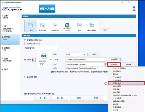Viewport: 145px width, 112px height.
Task: Click the 文件夹 path input field
Action: (86, 59)
